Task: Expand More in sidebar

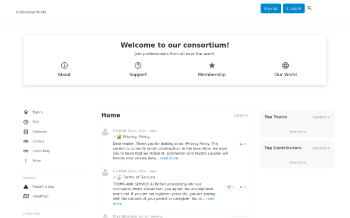Action: click(37, 160)
